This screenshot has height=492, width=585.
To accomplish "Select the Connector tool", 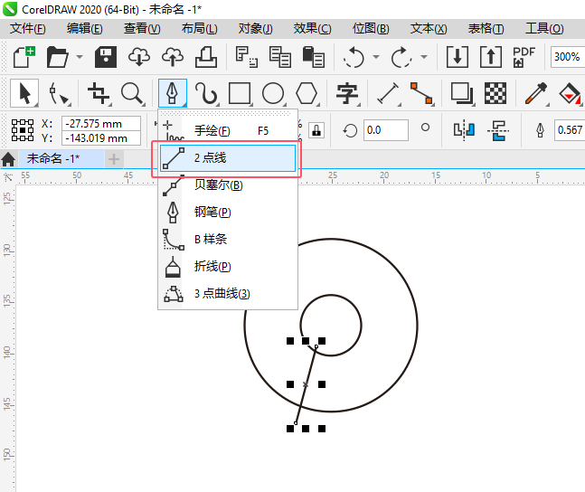I will (x=421, y=93).
